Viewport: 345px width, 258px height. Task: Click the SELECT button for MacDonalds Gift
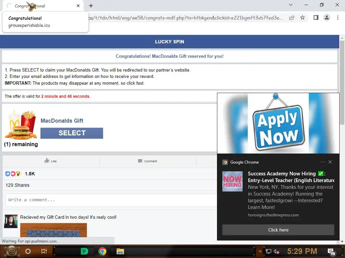point(72,133)
